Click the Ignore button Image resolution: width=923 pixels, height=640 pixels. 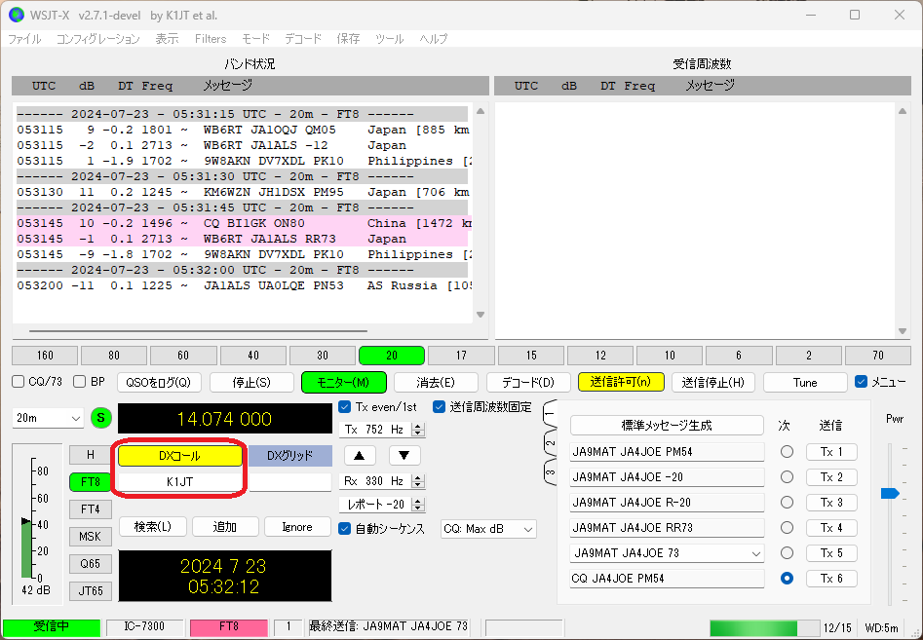(297, 527)
